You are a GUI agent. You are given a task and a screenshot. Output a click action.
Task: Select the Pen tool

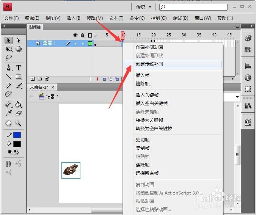9,67
